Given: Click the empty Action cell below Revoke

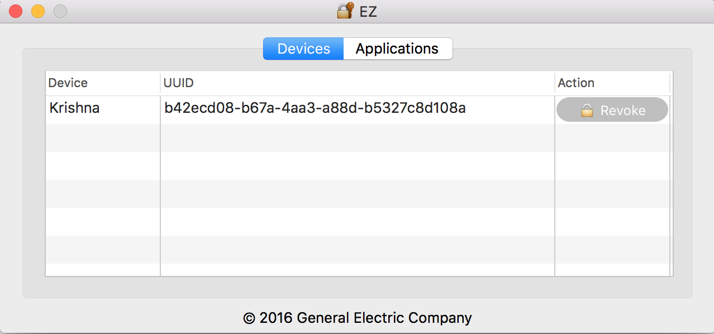Looking at the screenshot, I should pos(612,138).
